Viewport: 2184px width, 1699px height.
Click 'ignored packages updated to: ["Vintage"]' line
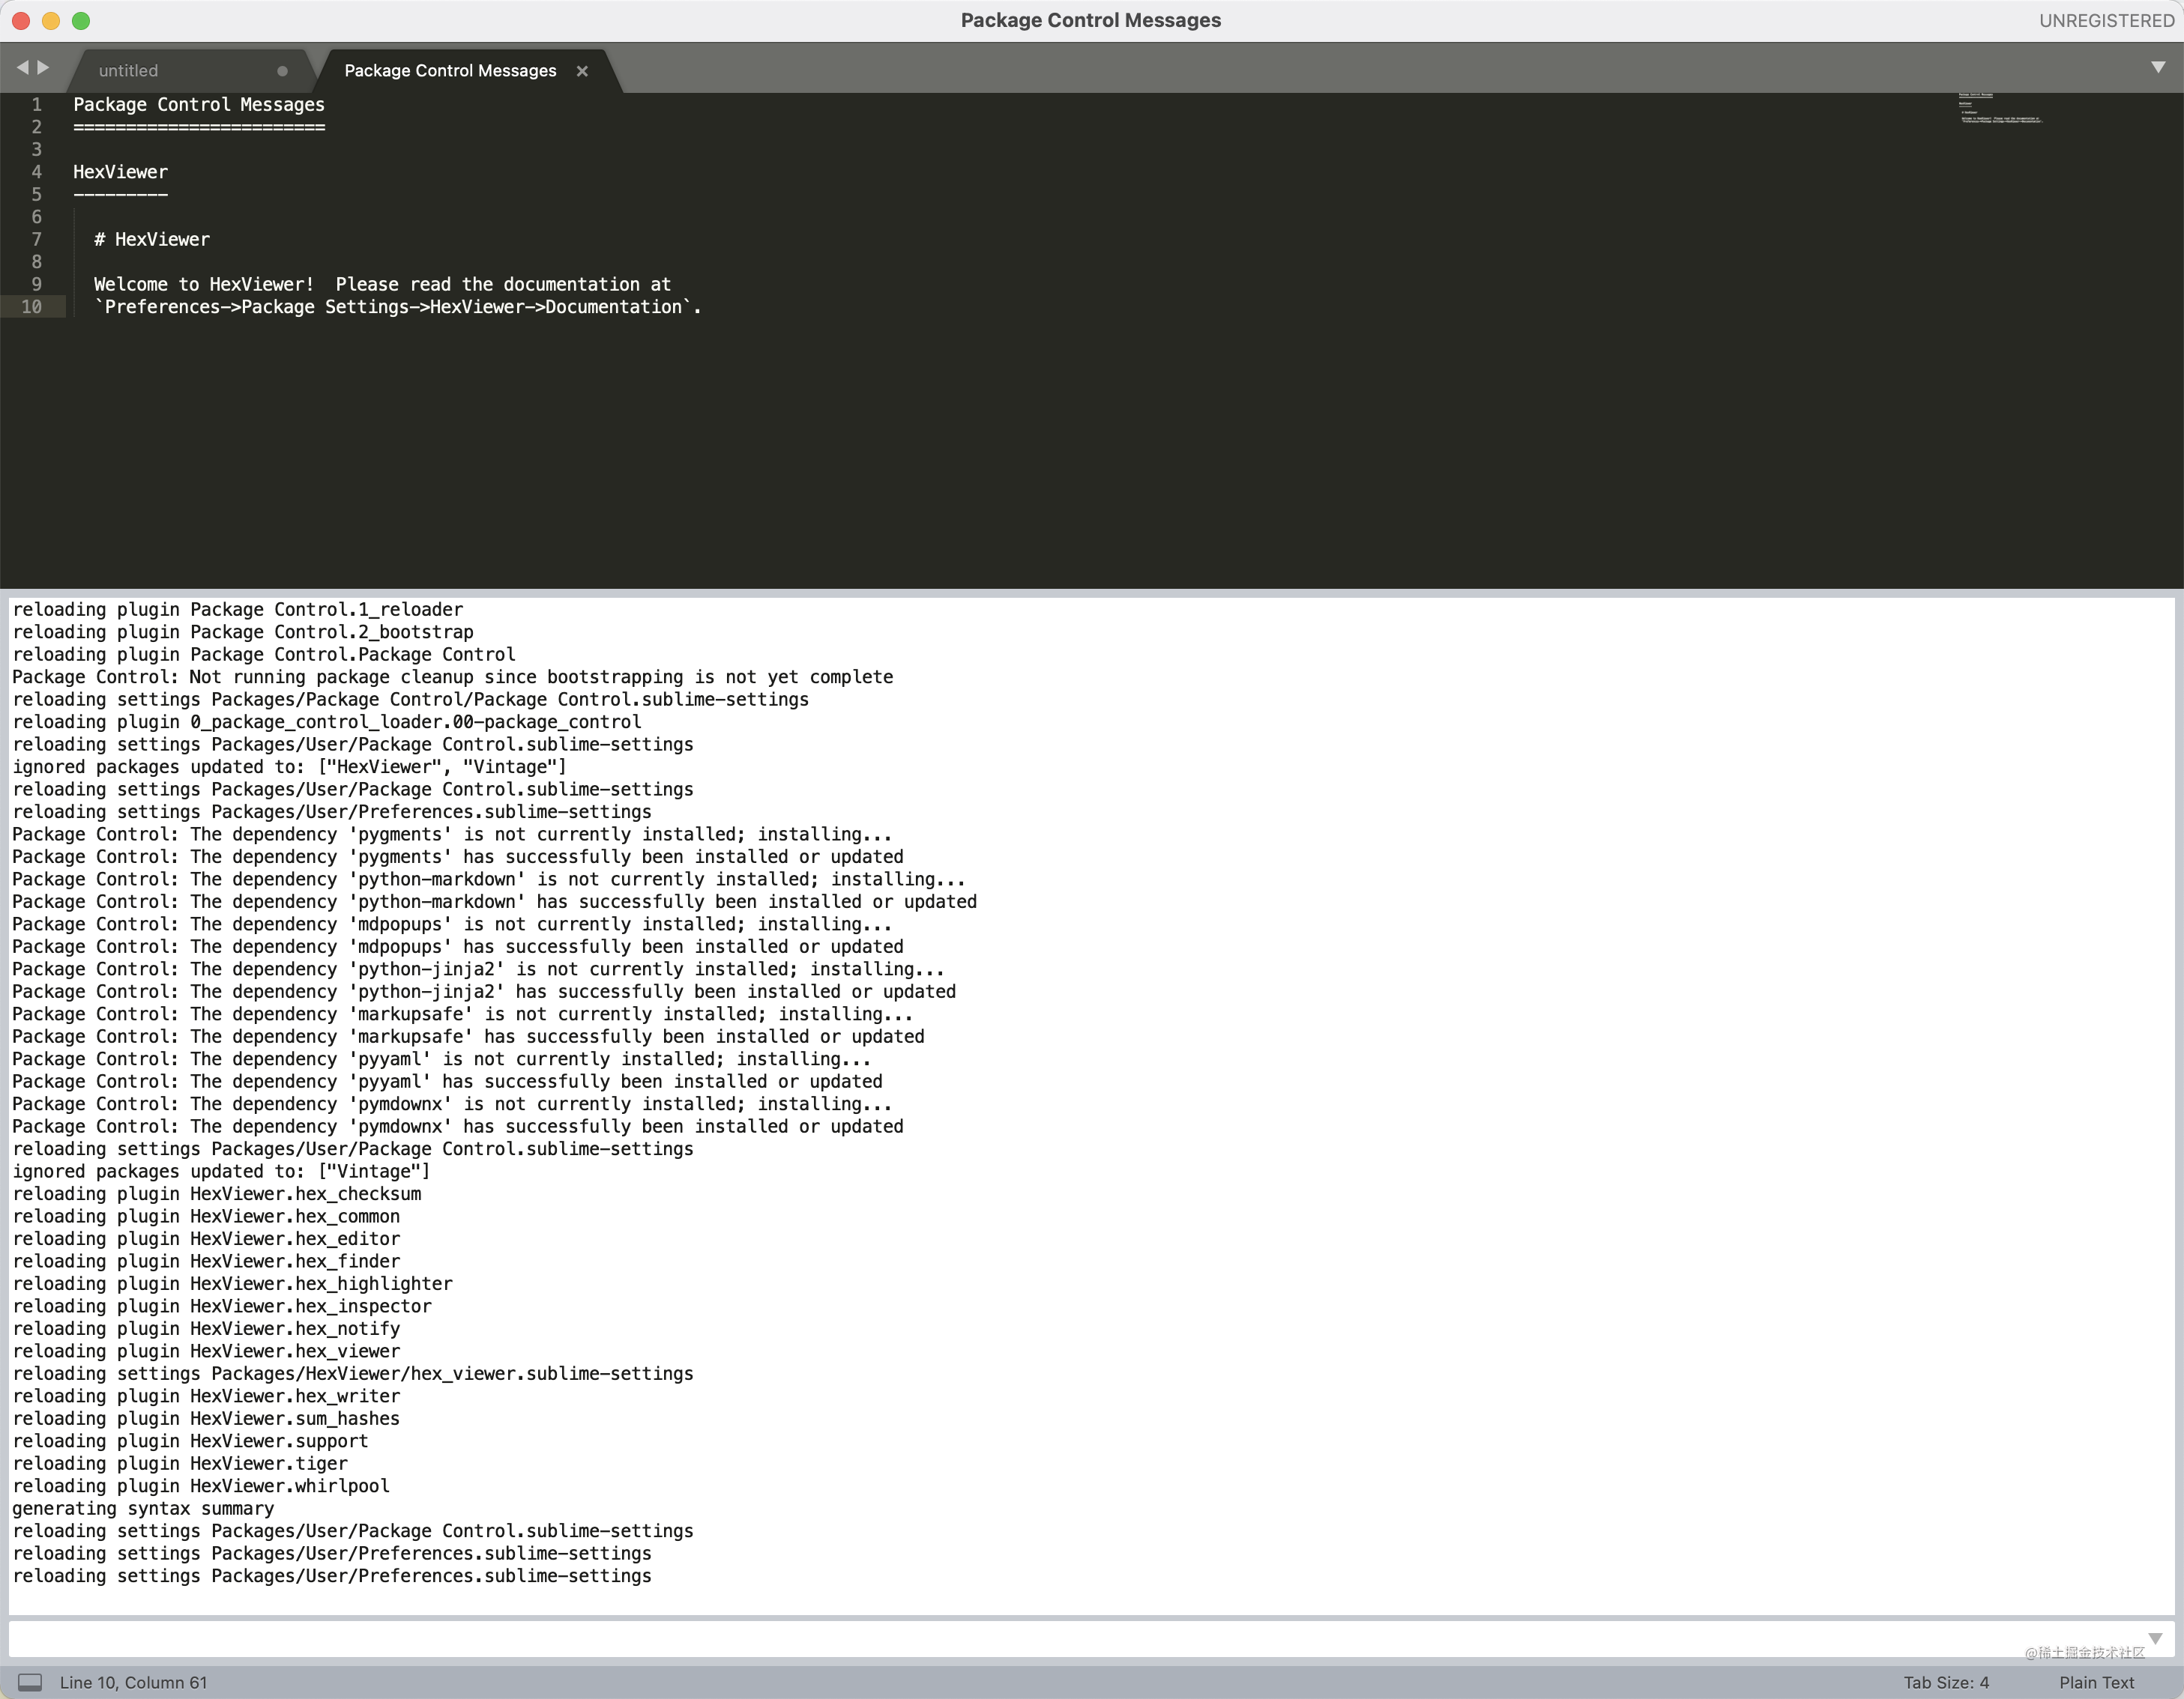point(222,1172)
